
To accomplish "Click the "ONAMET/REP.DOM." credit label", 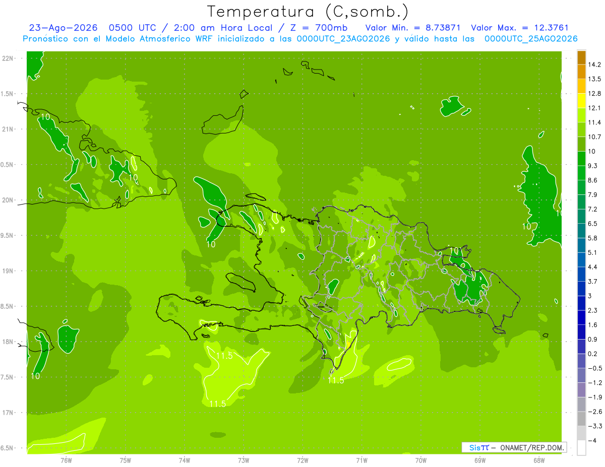I will pos(532,447).
